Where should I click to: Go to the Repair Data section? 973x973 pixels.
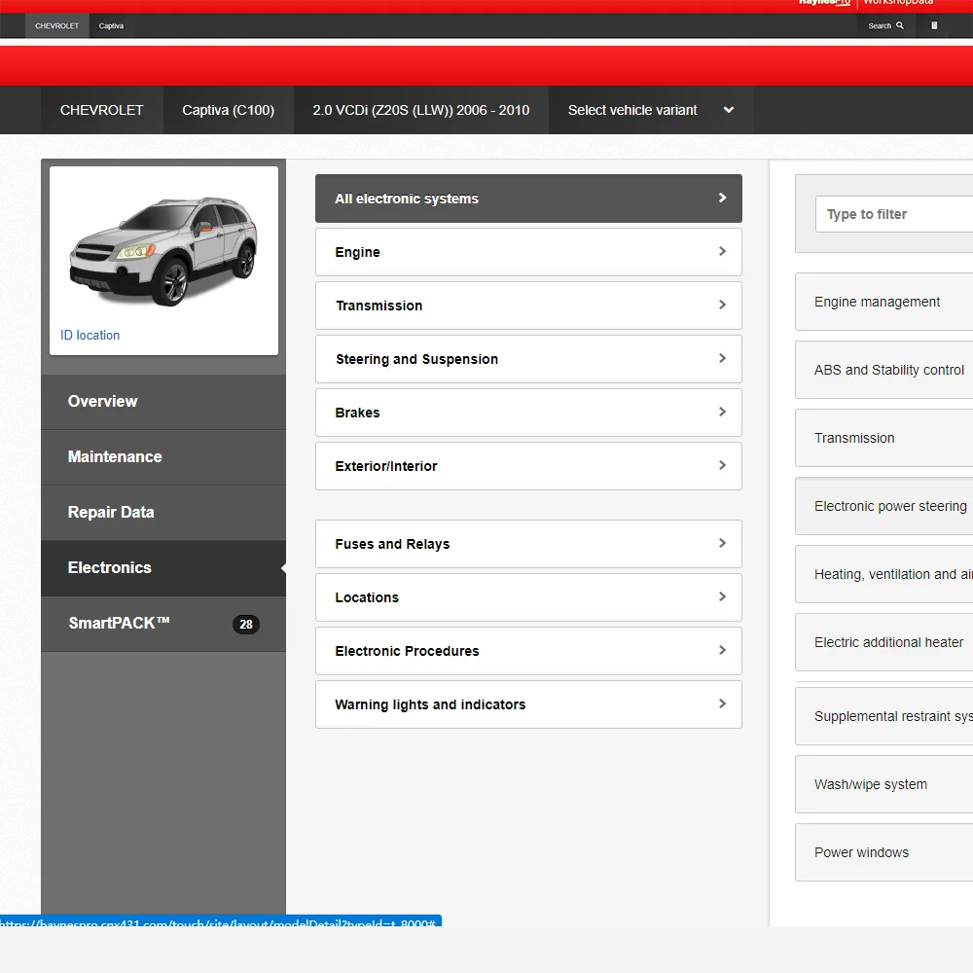pos(163,512)
